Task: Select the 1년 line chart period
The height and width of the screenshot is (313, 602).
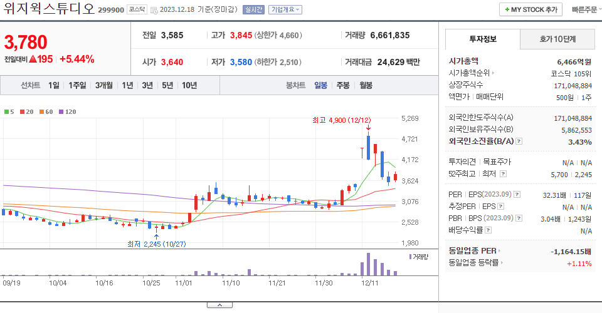Action: point(127,85)
